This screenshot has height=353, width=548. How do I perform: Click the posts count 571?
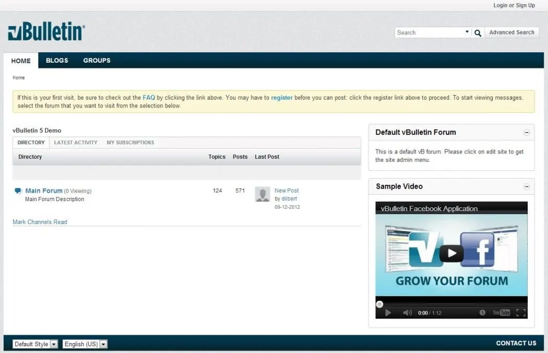click(240, 191)
